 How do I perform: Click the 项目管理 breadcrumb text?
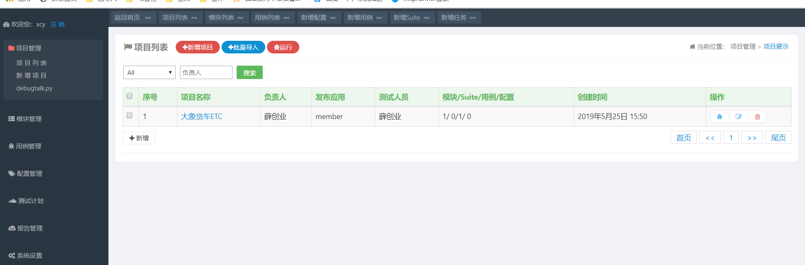pyautogui.click(x=743, y=46)
